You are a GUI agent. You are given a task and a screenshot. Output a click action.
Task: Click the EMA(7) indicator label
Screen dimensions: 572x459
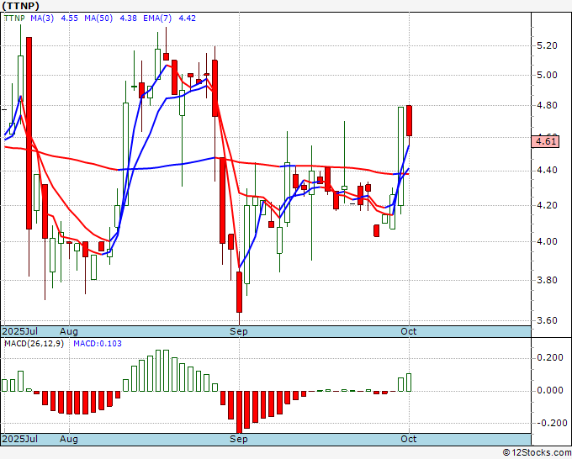click(x=157, y=18)
